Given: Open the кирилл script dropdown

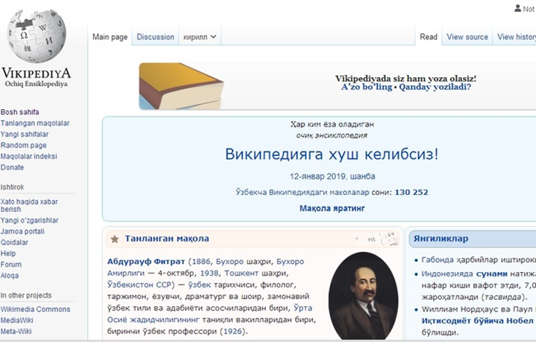Looking at the screenshot, I should 199,37.
